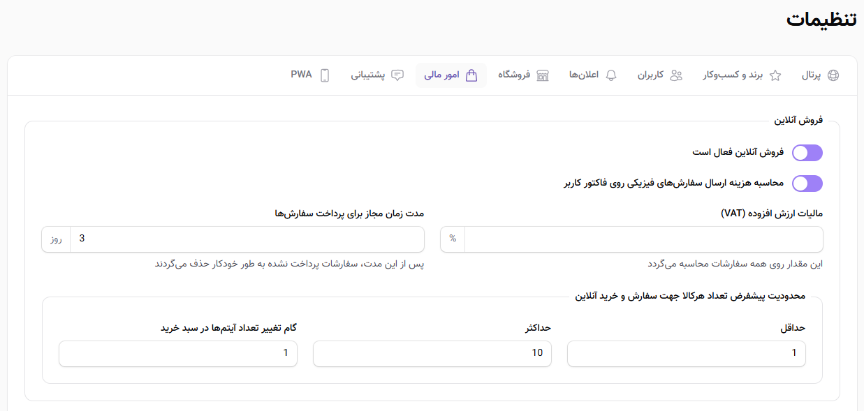This screenshot has width=864, height=411.
Task: Click the shopping bag icon beside امور مالی
Action: (x=471, y=75)
